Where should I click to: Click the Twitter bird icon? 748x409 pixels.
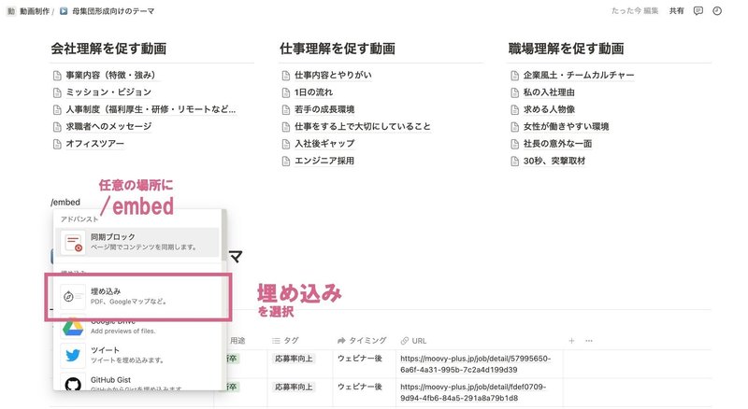tap(73, 356)
